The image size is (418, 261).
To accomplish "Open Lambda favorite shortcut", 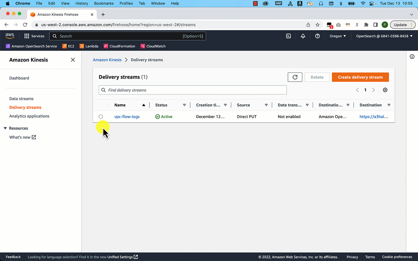I will point(89,46).
